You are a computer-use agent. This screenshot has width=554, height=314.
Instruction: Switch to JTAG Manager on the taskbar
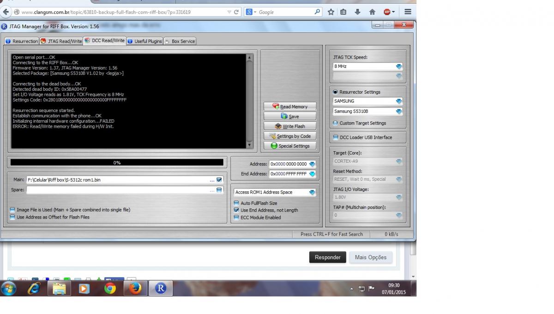[161, 289]
